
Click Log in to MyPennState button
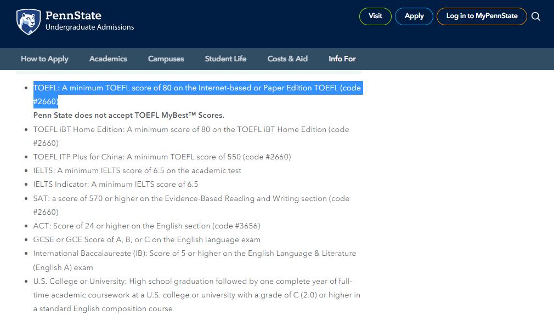[482, 16]
